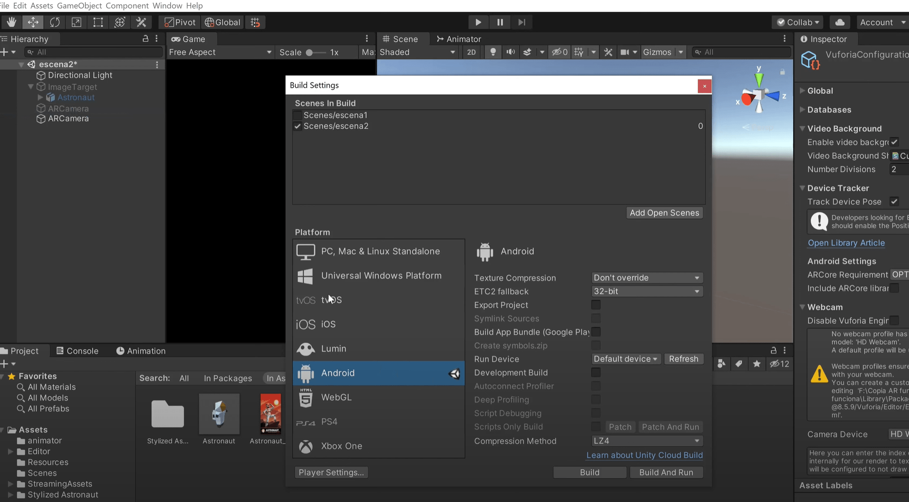Open the ETC2 fallback dropdown

(x=647, y=291)
